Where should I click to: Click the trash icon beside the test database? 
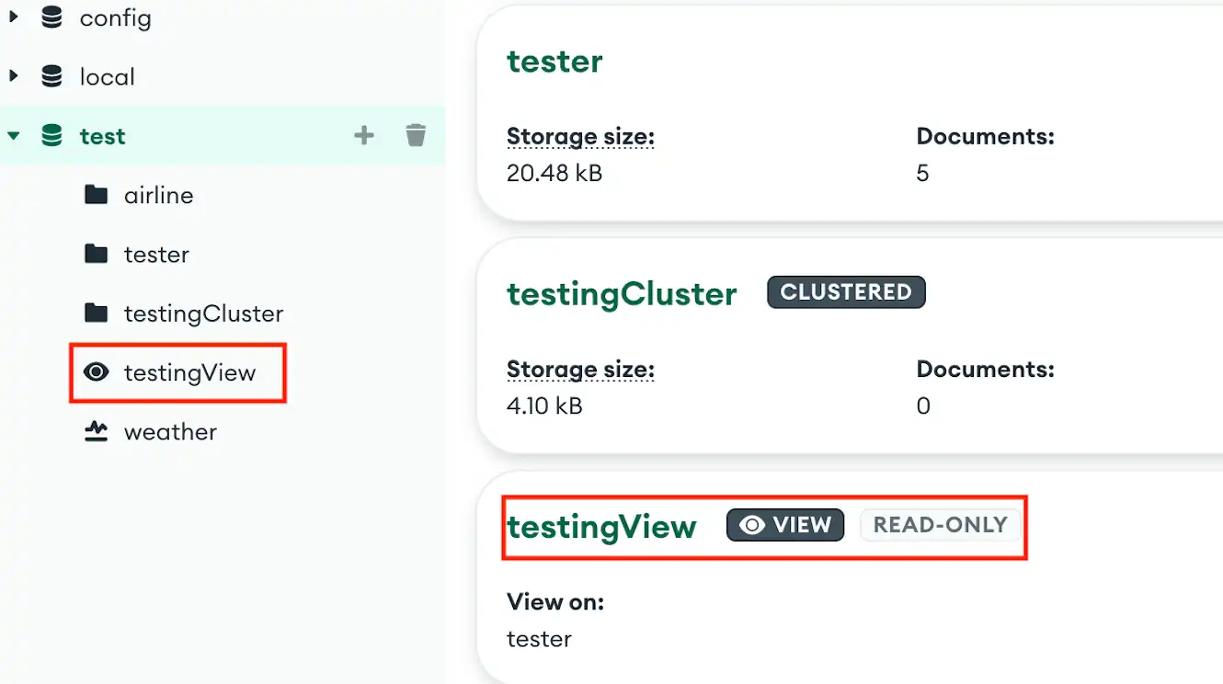coord(416,134)
